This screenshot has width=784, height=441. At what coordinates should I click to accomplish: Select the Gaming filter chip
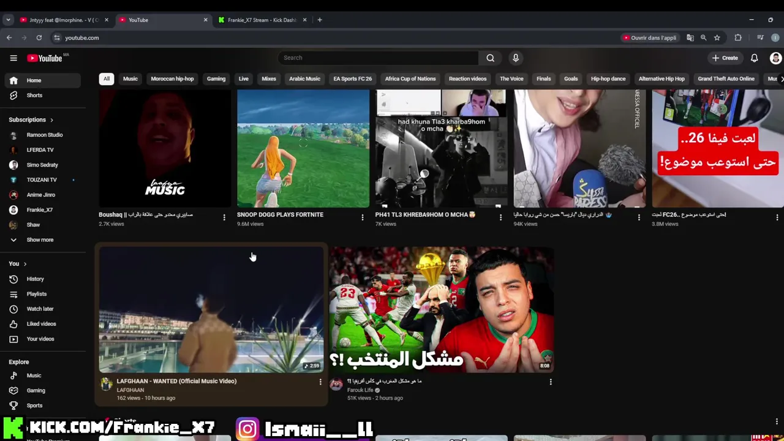click(216, 79)
